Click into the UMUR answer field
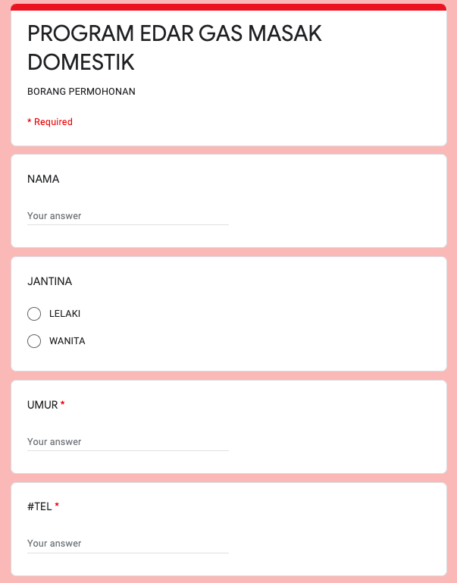 click(x=127, y=442)
